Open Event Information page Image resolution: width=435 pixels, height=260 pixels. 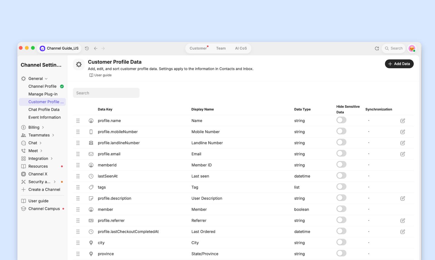(x=45, y=117)
